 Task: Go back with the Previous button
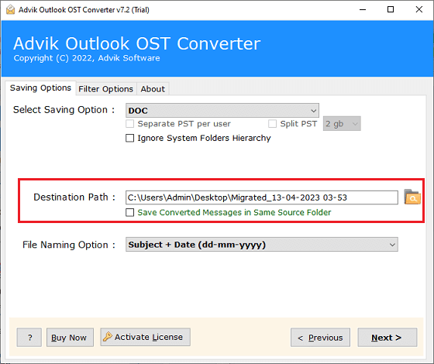pos(320,338)
